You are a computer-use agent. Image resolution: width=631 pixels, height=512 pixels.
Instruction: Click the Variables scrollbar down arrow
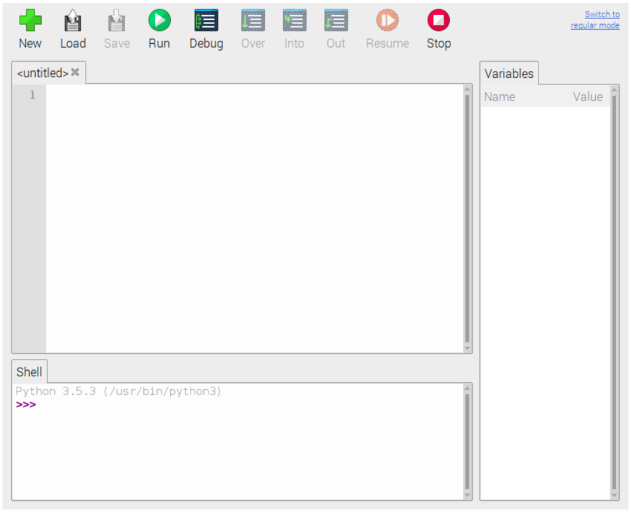(614, 495)
